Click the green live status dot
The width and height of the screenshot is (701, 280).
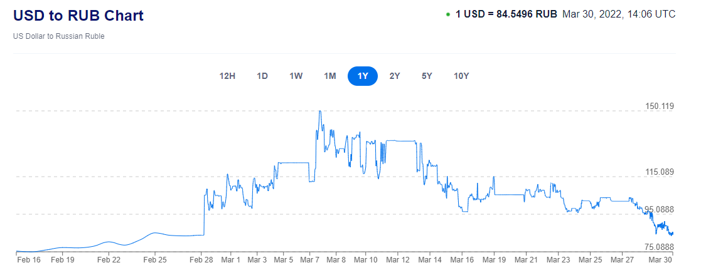447,14
